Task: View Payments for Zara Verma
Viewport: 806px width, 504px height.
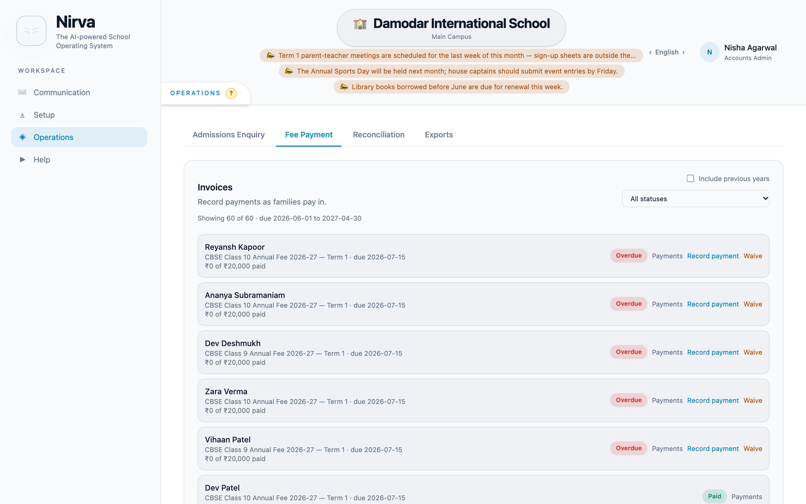Action: click(x=667, y=401)
